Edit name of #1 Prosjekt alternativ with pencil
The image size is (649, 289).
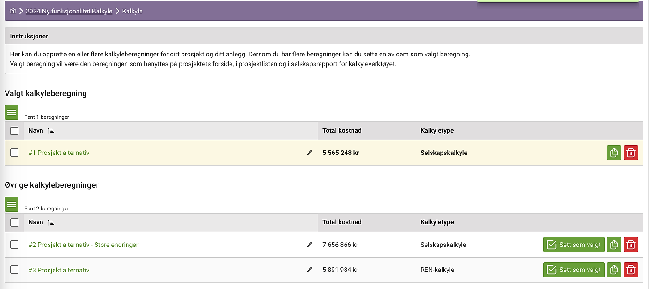309,153
